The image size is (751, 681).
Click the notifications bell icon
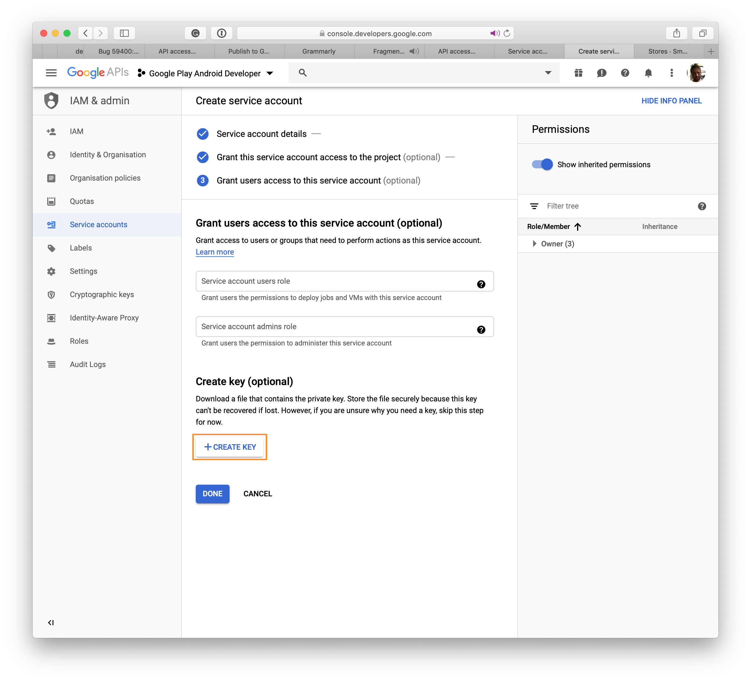click(x=648, y=73)
